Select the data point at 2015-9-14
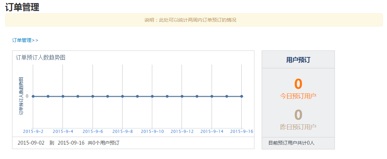 click(x=212, y=96)
